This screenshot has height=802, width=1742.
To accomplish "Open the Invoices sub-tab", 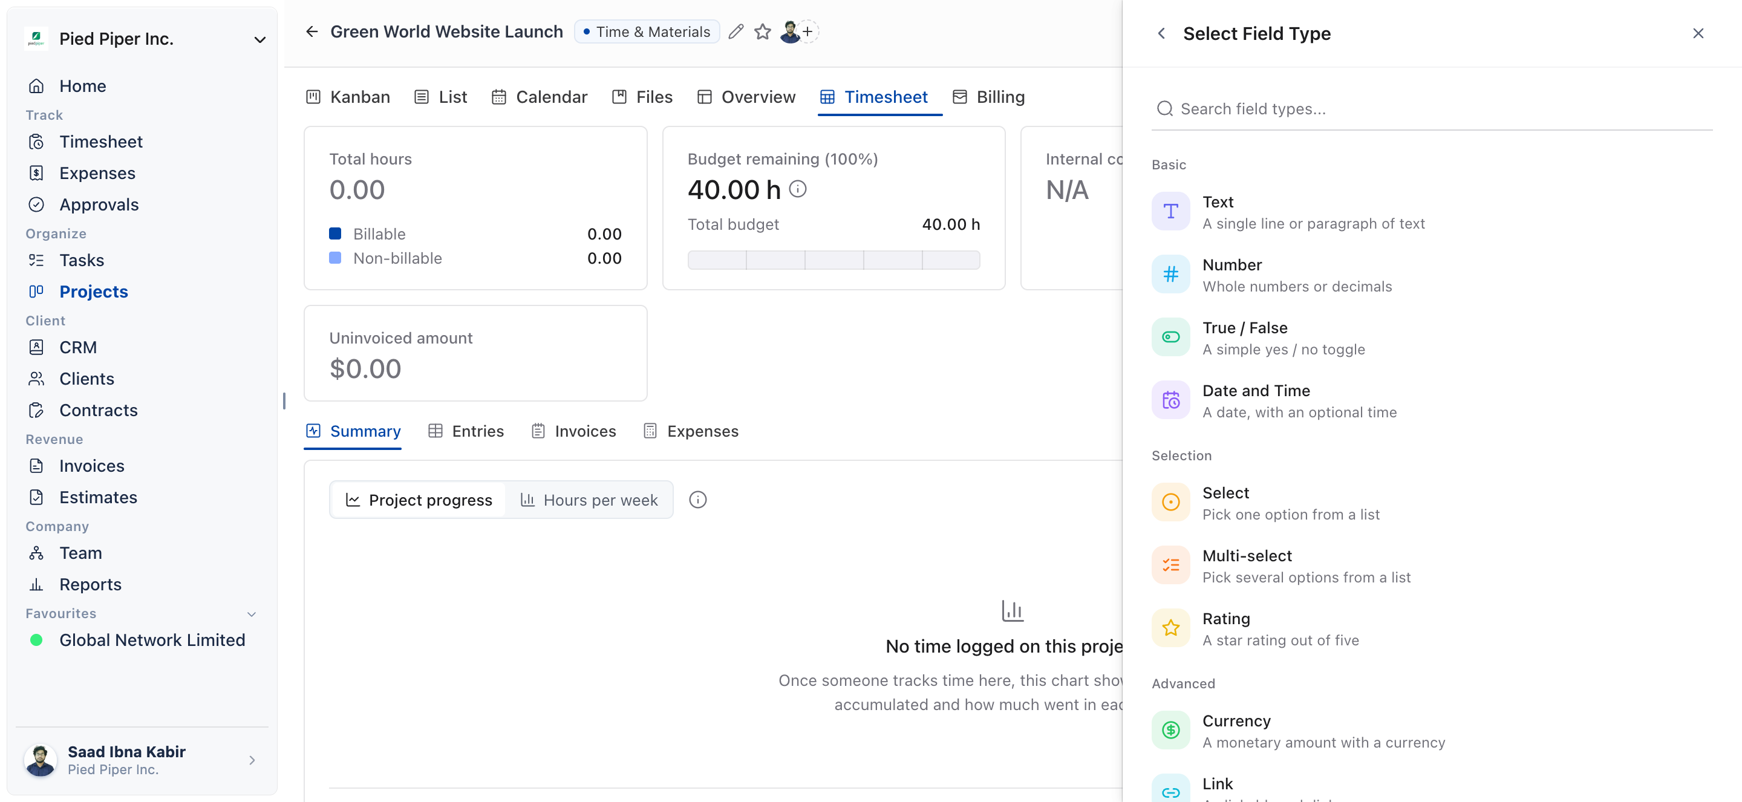I will 573,431.
